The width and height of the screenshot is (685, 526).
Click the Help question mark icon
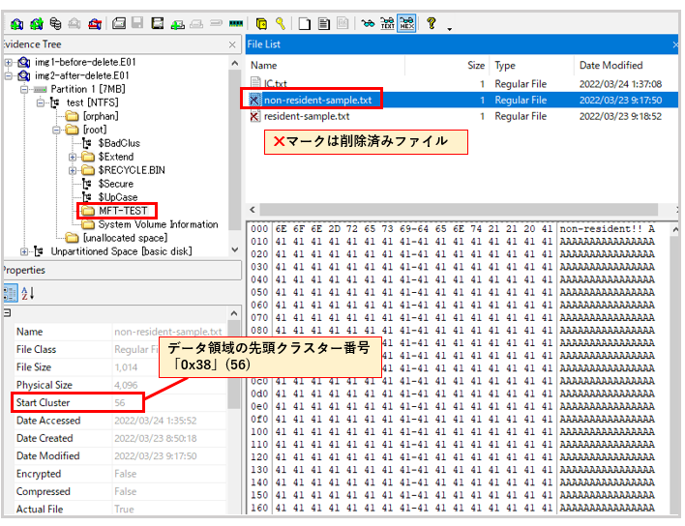(432, 23)
